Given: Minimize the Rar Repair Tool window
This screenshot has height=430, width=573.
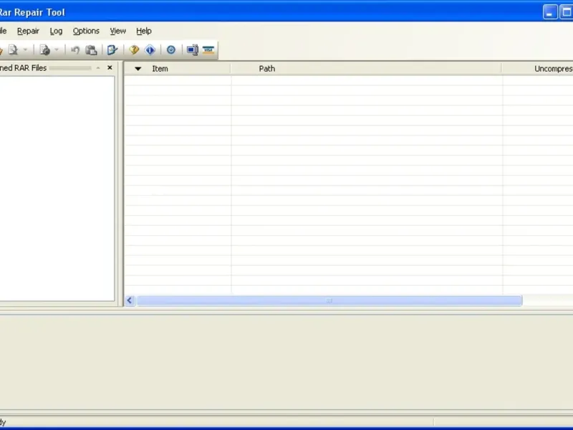Looking at the screenshot, I should coord(549,12).
